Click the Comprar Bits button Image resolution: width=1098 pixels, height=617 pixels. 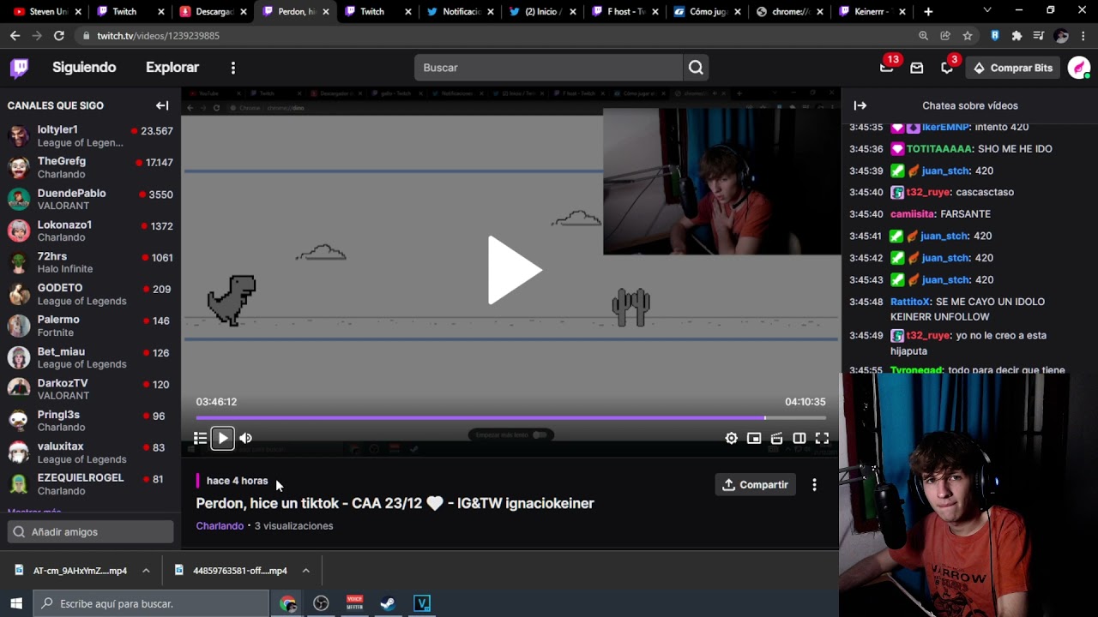tap(1012, 68)
